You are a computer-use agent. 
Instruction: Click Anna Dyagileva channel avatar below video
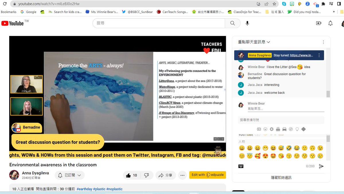click(14, 175)
